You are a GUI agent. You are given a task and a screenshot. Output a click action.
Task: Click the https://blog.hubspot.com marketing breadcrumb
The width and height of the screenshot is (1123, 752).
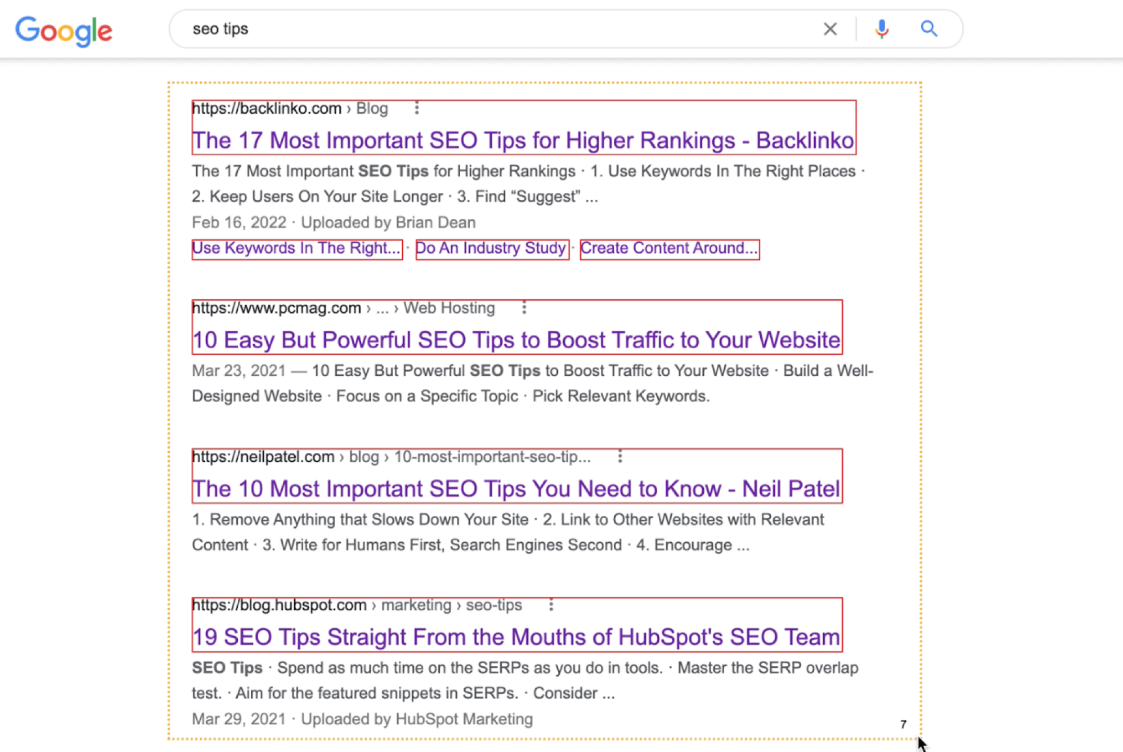pos(357,605)
